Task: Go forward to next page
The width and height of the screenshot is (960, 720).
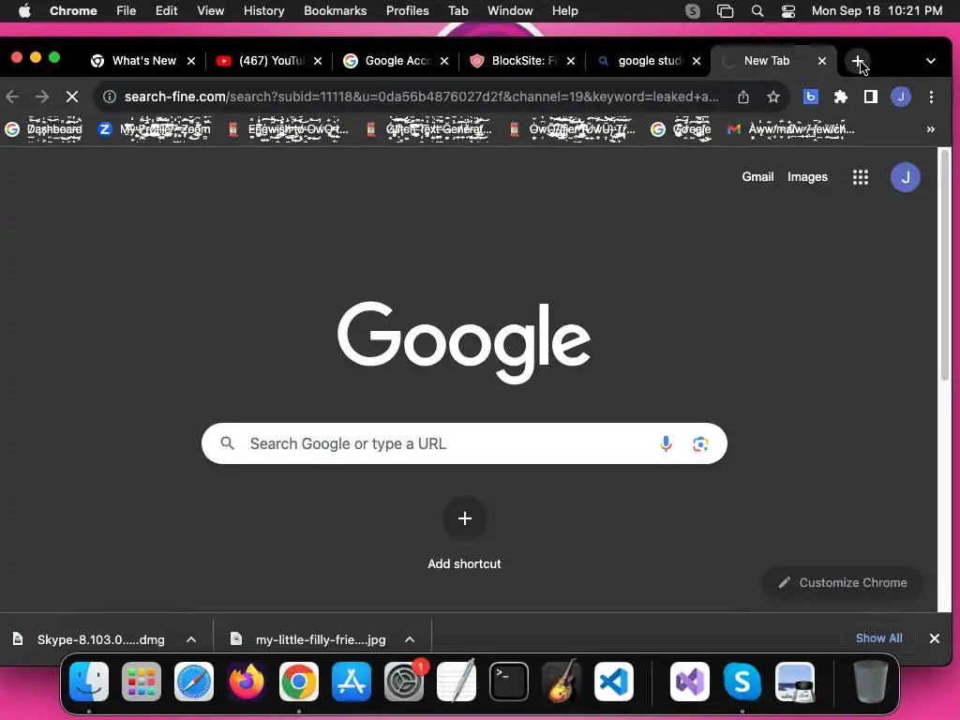Action: coord(41,97)
